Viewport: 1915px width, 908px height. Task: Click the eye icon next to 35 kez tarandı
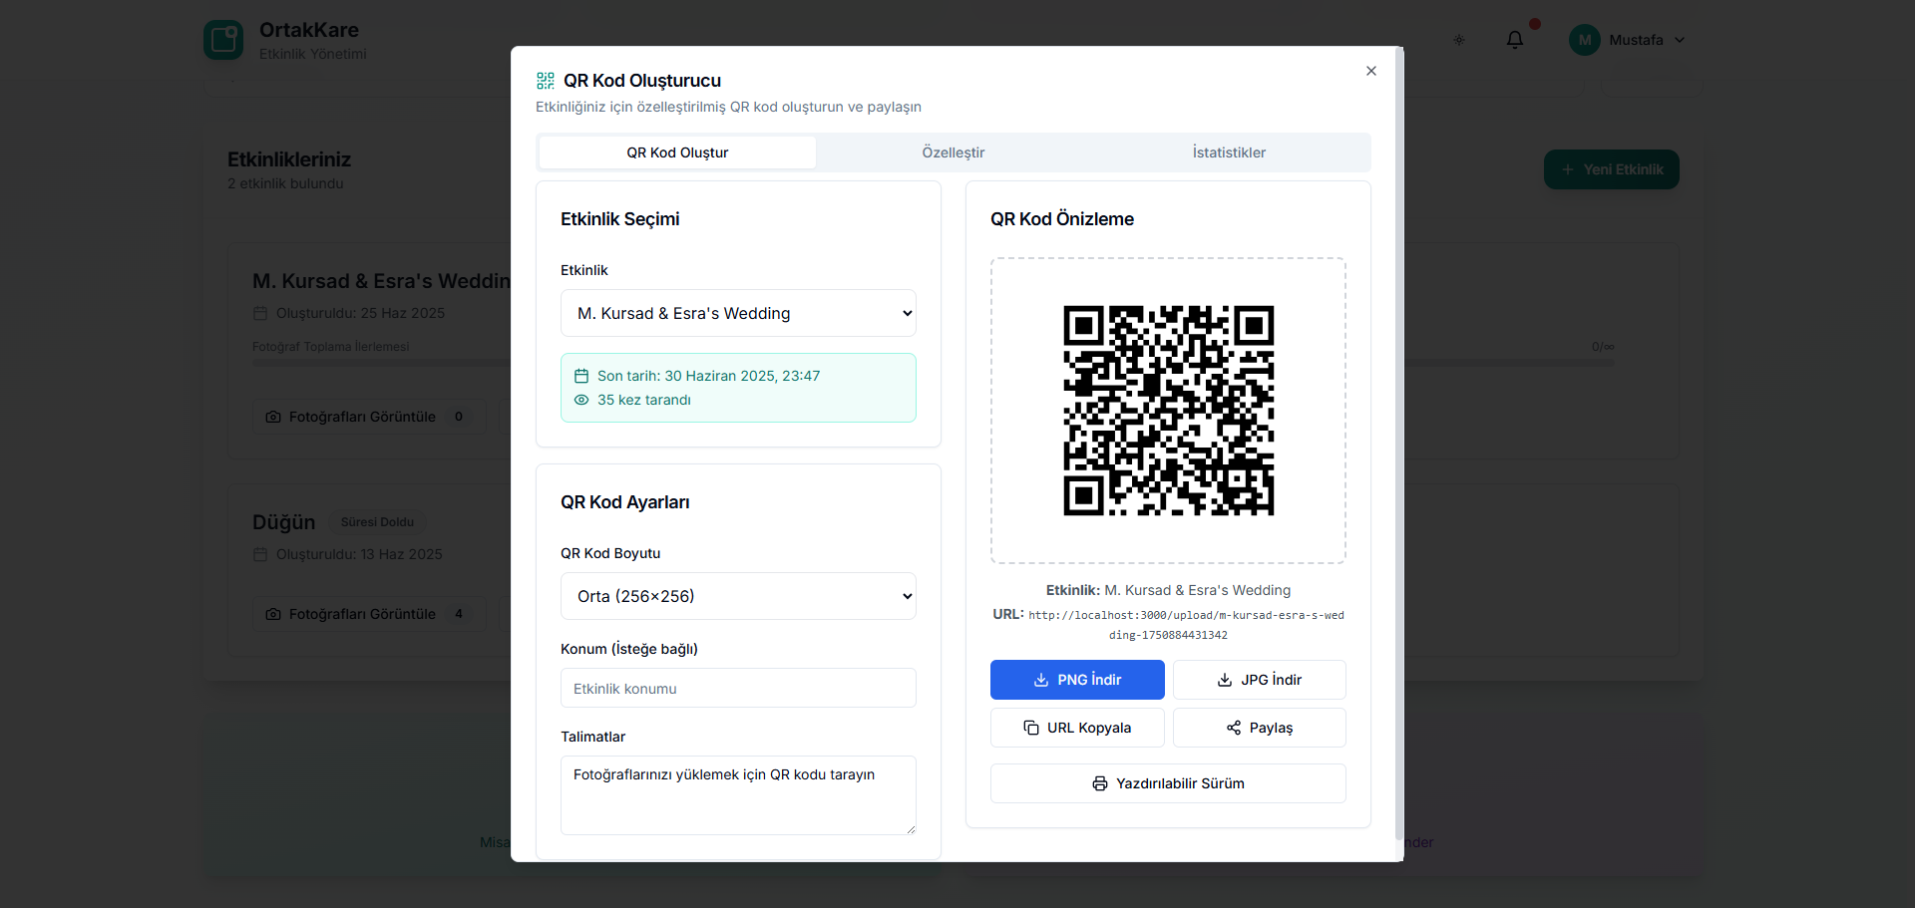point(581,400)
